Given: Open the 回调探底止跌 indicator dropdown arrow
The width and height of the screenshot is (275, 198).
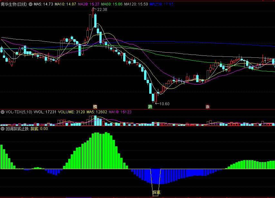Looking at the screenshot, I should tap(3, 129).
